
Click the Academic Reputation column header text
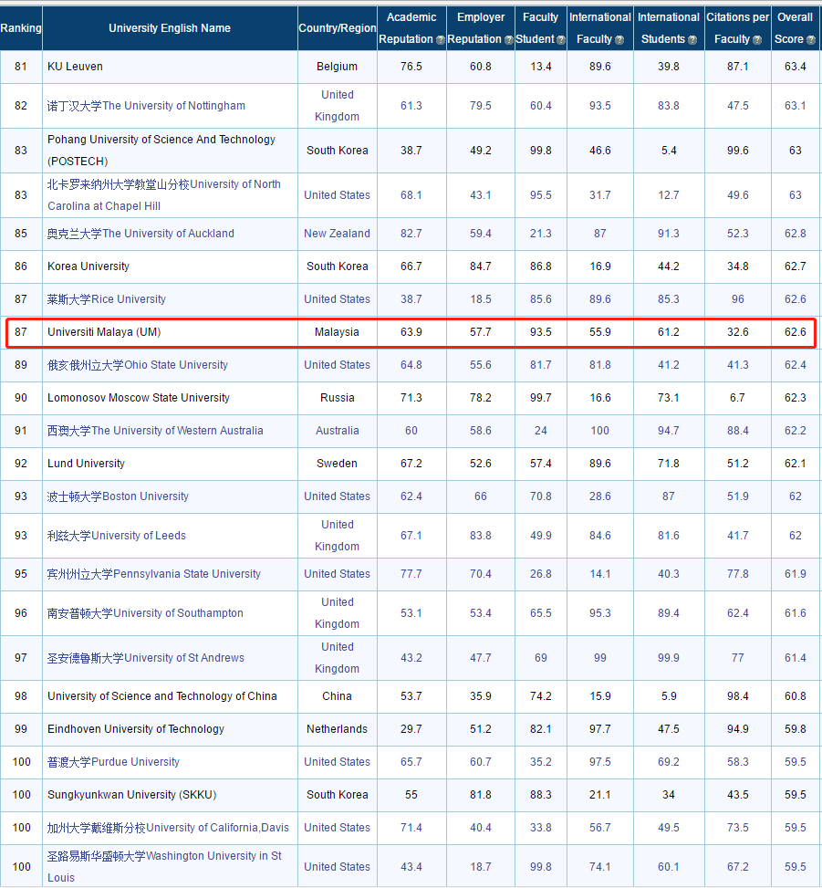pos(411,28)
